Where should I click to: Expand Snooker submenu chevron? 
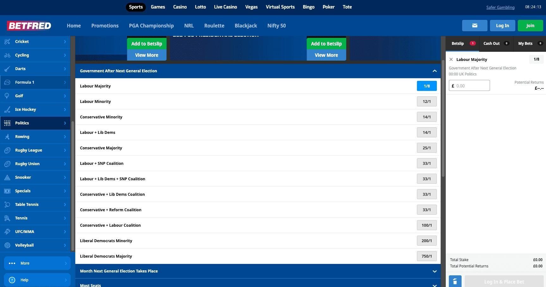(65, 177)
